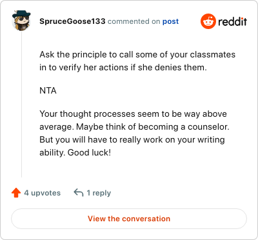Select the "4 upvotes" count label

tap(43, 193)
